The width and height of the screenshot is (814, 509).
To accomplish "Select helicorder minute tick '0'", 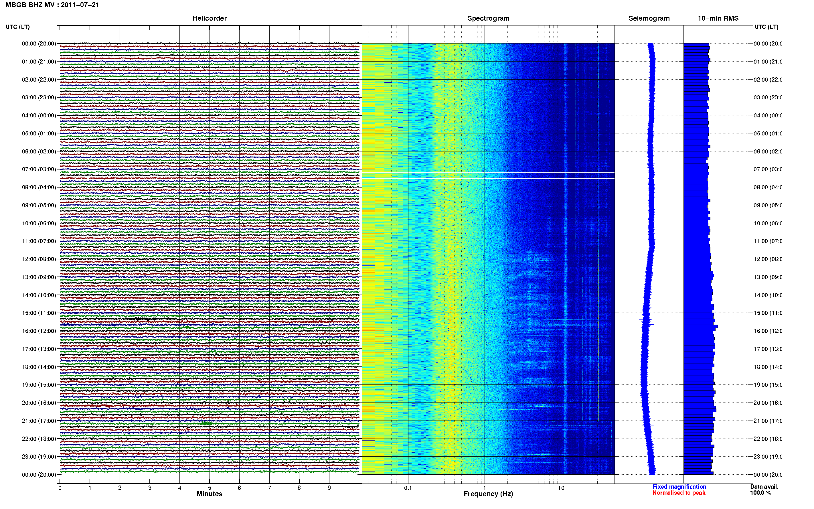I will [60, 488].
